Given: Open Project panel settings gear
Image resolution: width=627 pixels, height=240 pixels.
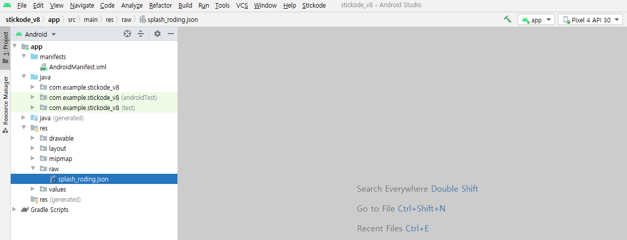Looking at the screenshot, I should 158,34.
